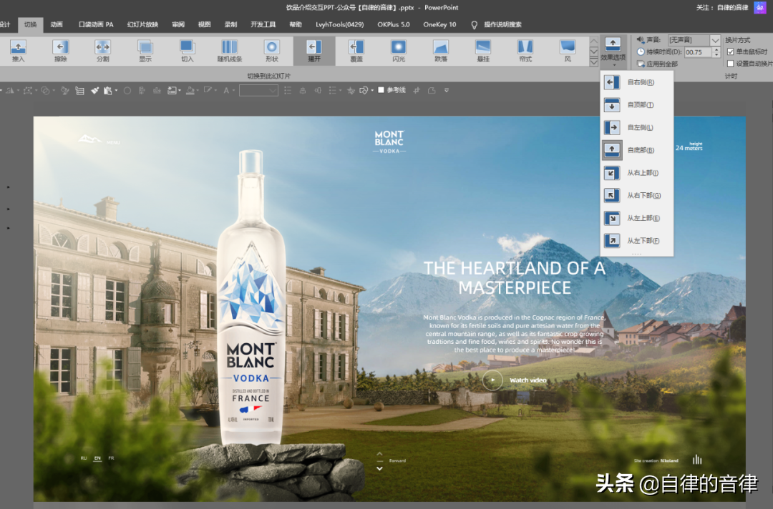Click the highlighted 揭开 (Uncover) transition
Viewport: 773px width, 509px height.
tap(314, 51)
